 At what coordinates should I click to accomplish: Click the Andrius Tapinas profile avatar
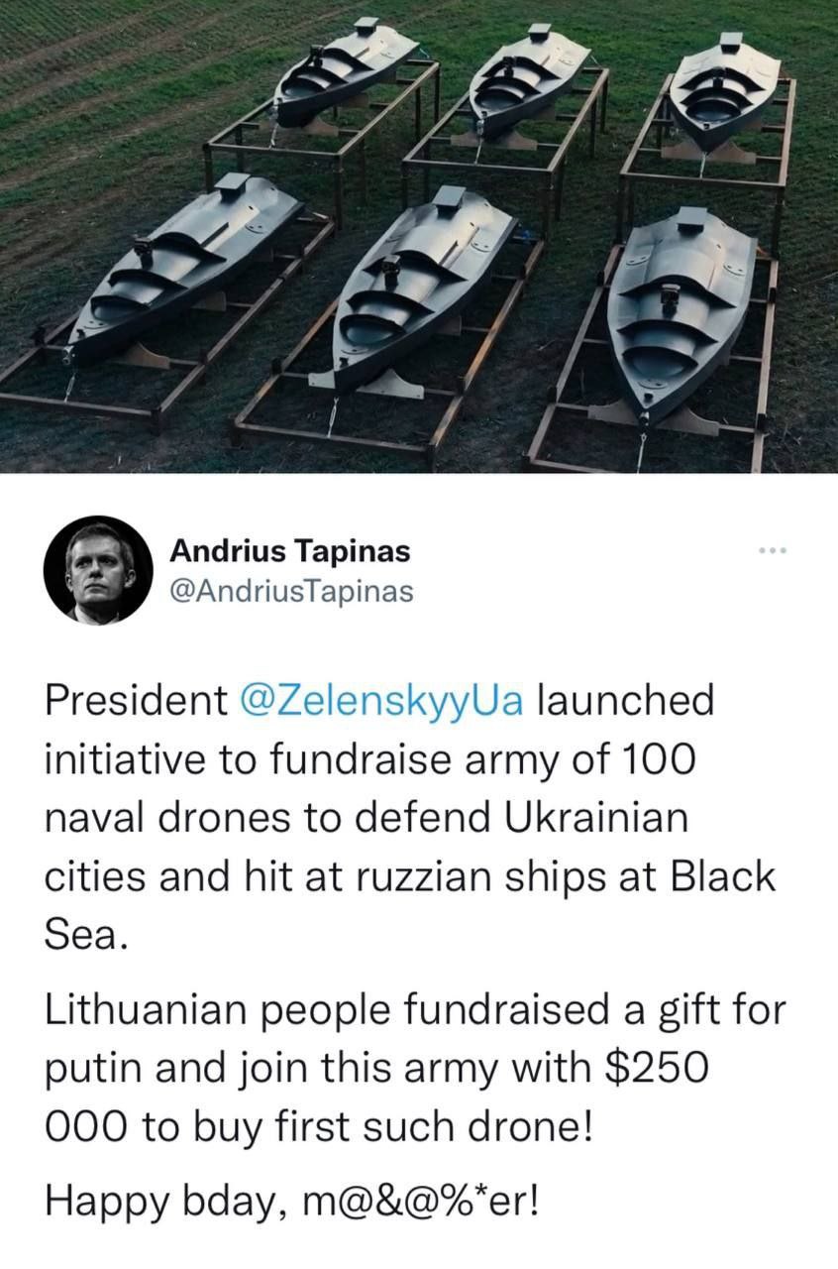pyautogui.click(x=98, y=570)
